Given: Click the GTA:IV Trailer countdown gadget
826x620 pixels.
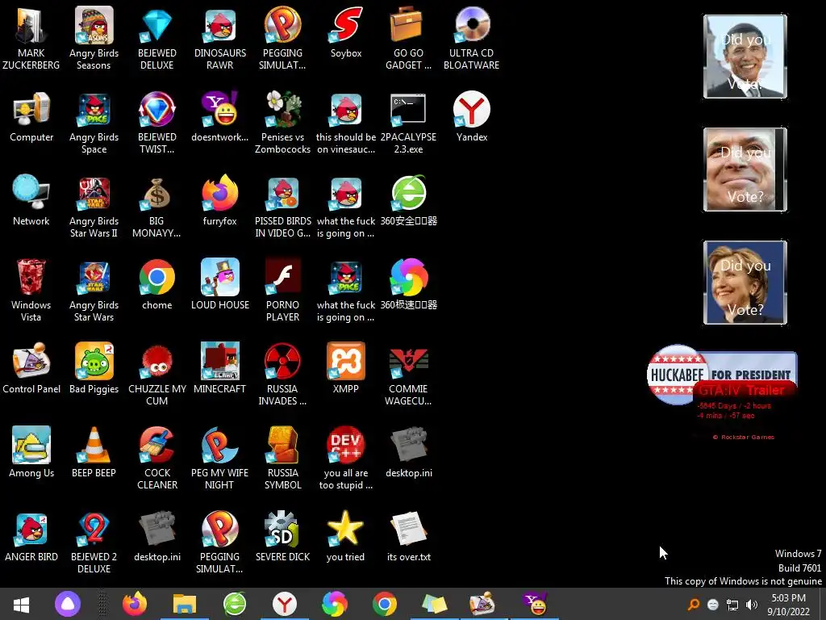Looking at the screenshot, I should pyautogui.click(x=743, y=413).
